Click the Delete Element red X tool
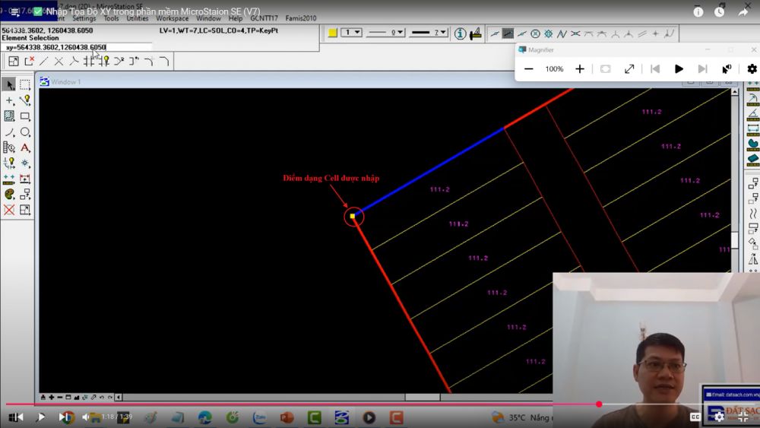The width and height of the screenshot is (760, 428). point(9,210)
